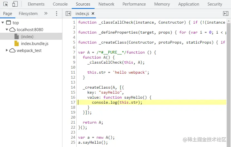
Task: Open the Memory tab
Action: pyautogui.click(x=162, y=4)
